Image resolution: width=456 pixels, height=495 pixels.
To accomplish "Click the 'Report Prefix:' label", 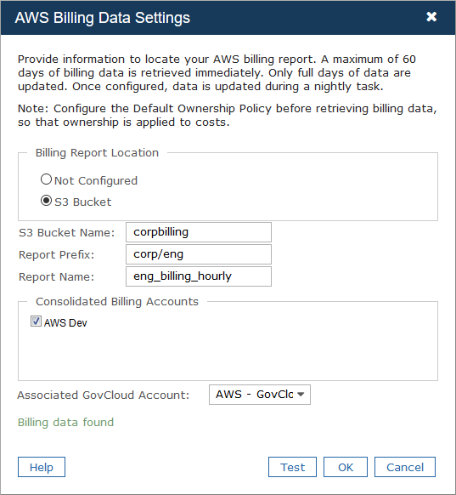I will [x=56, y=255].
